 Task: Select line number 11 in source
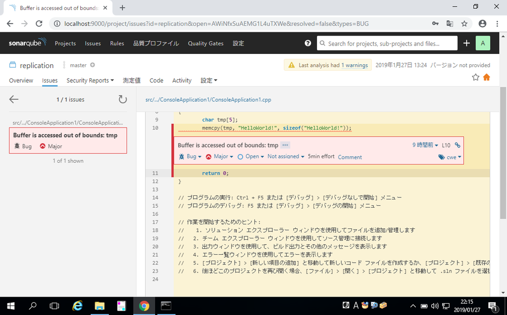click(155, 173)
